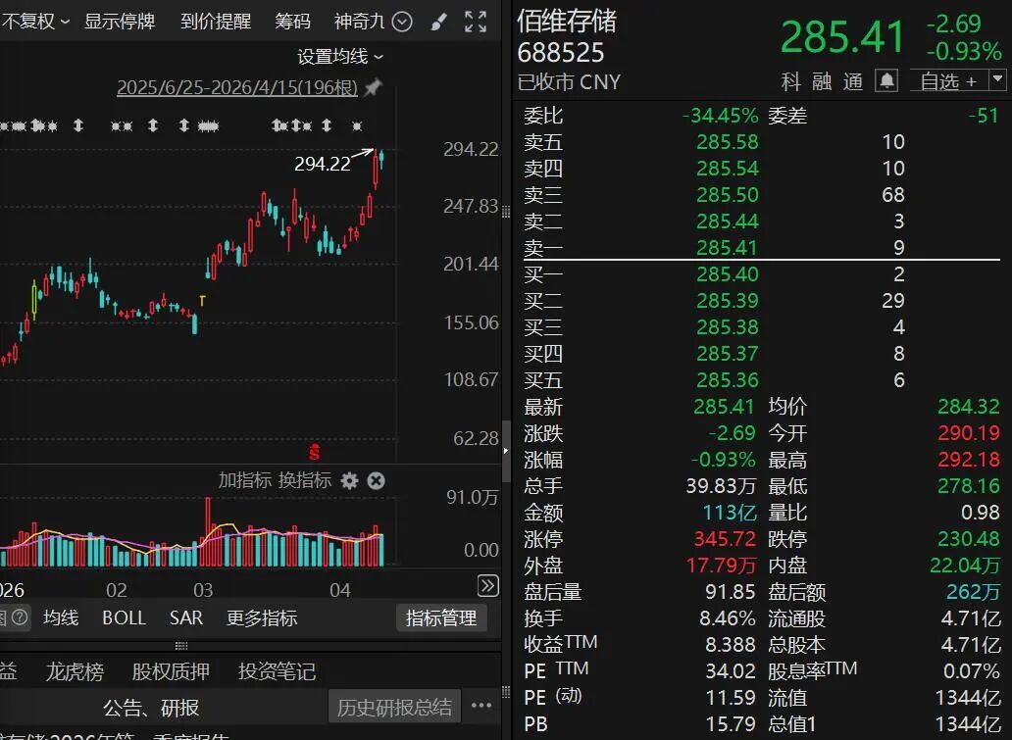Add stock via 自选 + button
Viewport: 1012px width, 740px height.
[x=947, y=80]
